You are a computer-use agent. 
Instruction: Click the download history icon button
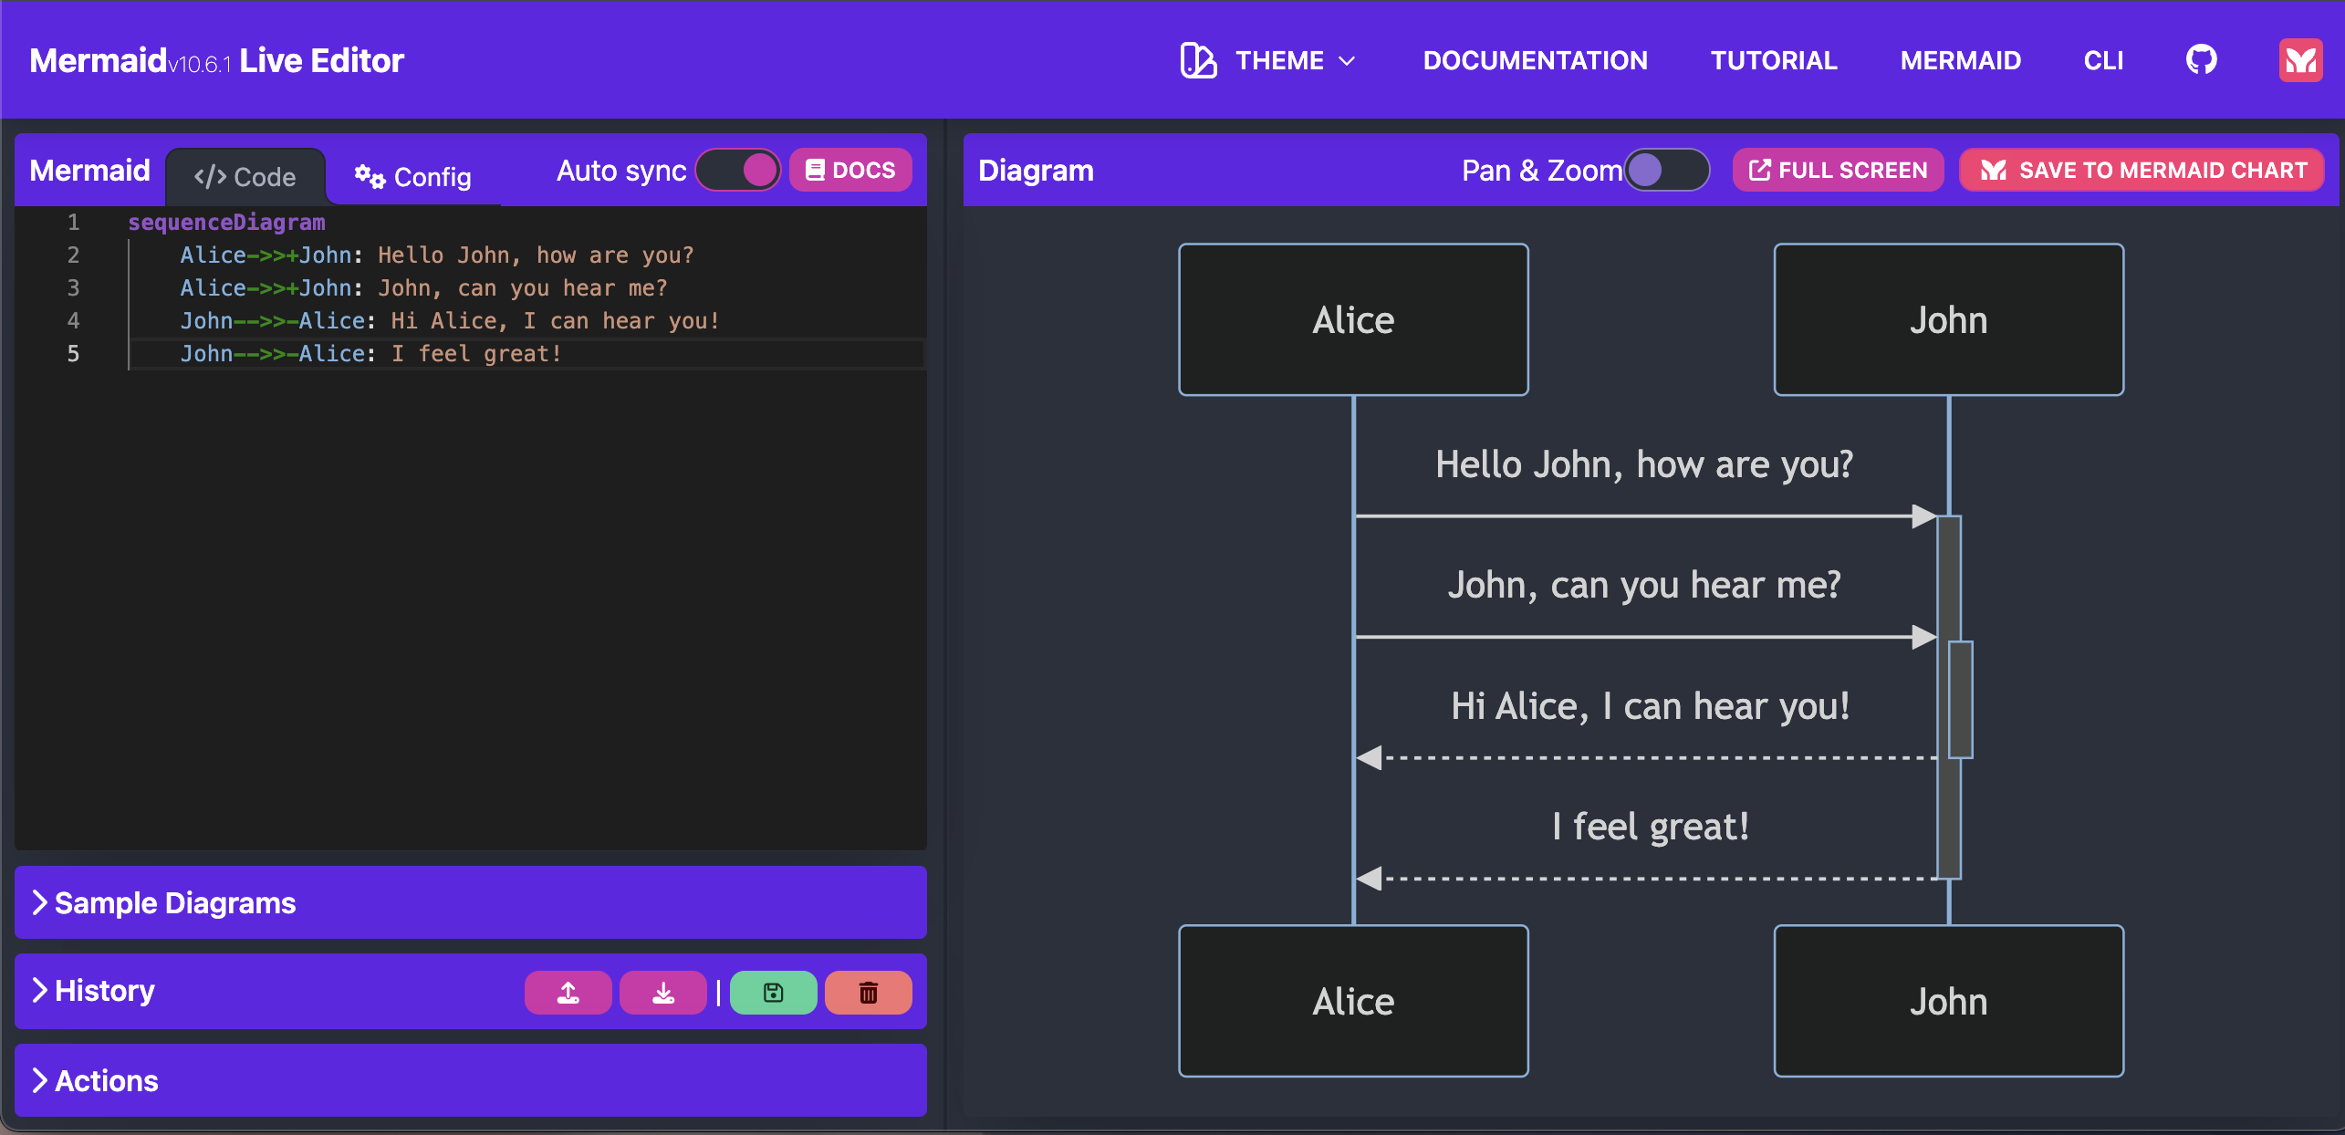[x=663, y=993]
